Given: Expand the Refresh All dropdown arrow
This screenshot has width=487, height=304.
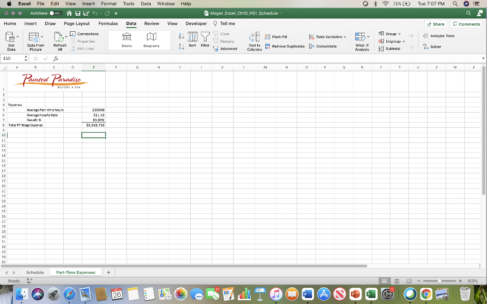Looking at the screenshot, I should [x=66, y=37].
